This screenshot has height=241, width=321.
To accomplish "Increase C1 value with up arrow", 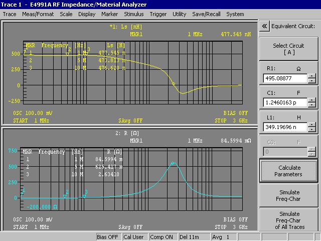I will tap(311, 100).
